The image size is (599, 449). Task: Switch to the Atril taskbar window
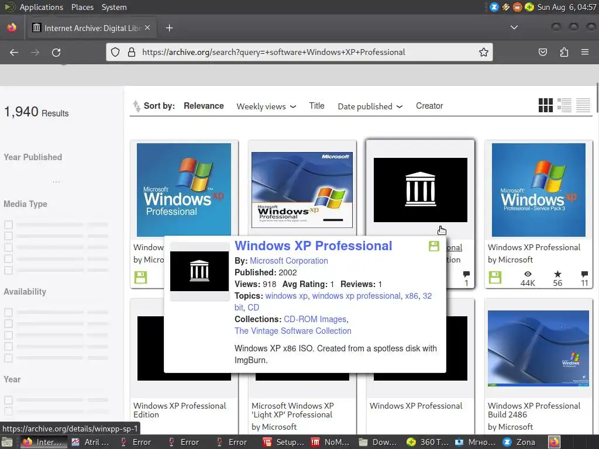(91, 442)
